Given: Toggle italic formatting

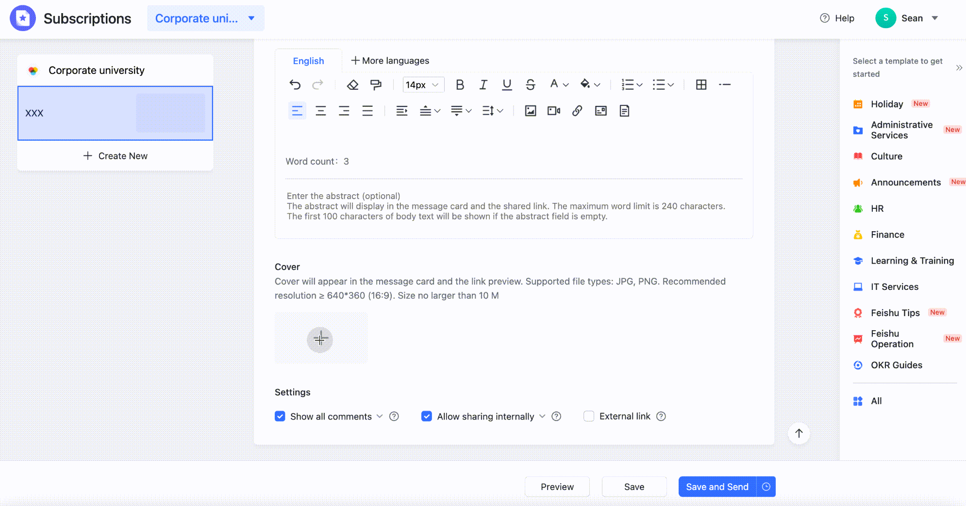Looking at the screenshot, I should (x=483, y=85).
